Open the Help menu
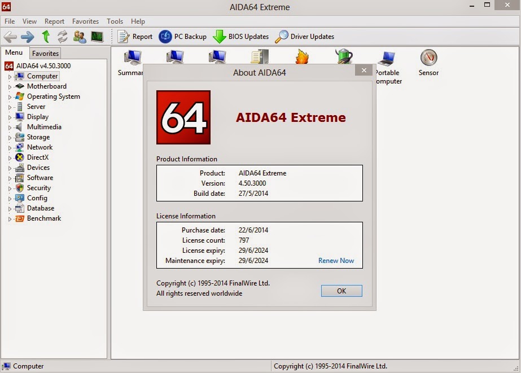This screenshot has height=373, width=521. click(138, 21)
